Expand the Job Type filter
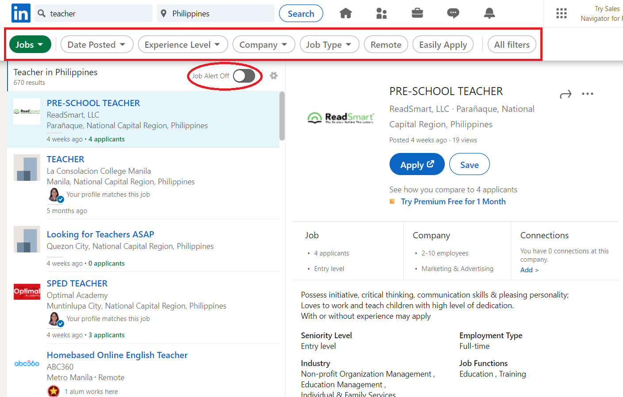The height and width of the screenshot is (397, 623). [329, 45]
